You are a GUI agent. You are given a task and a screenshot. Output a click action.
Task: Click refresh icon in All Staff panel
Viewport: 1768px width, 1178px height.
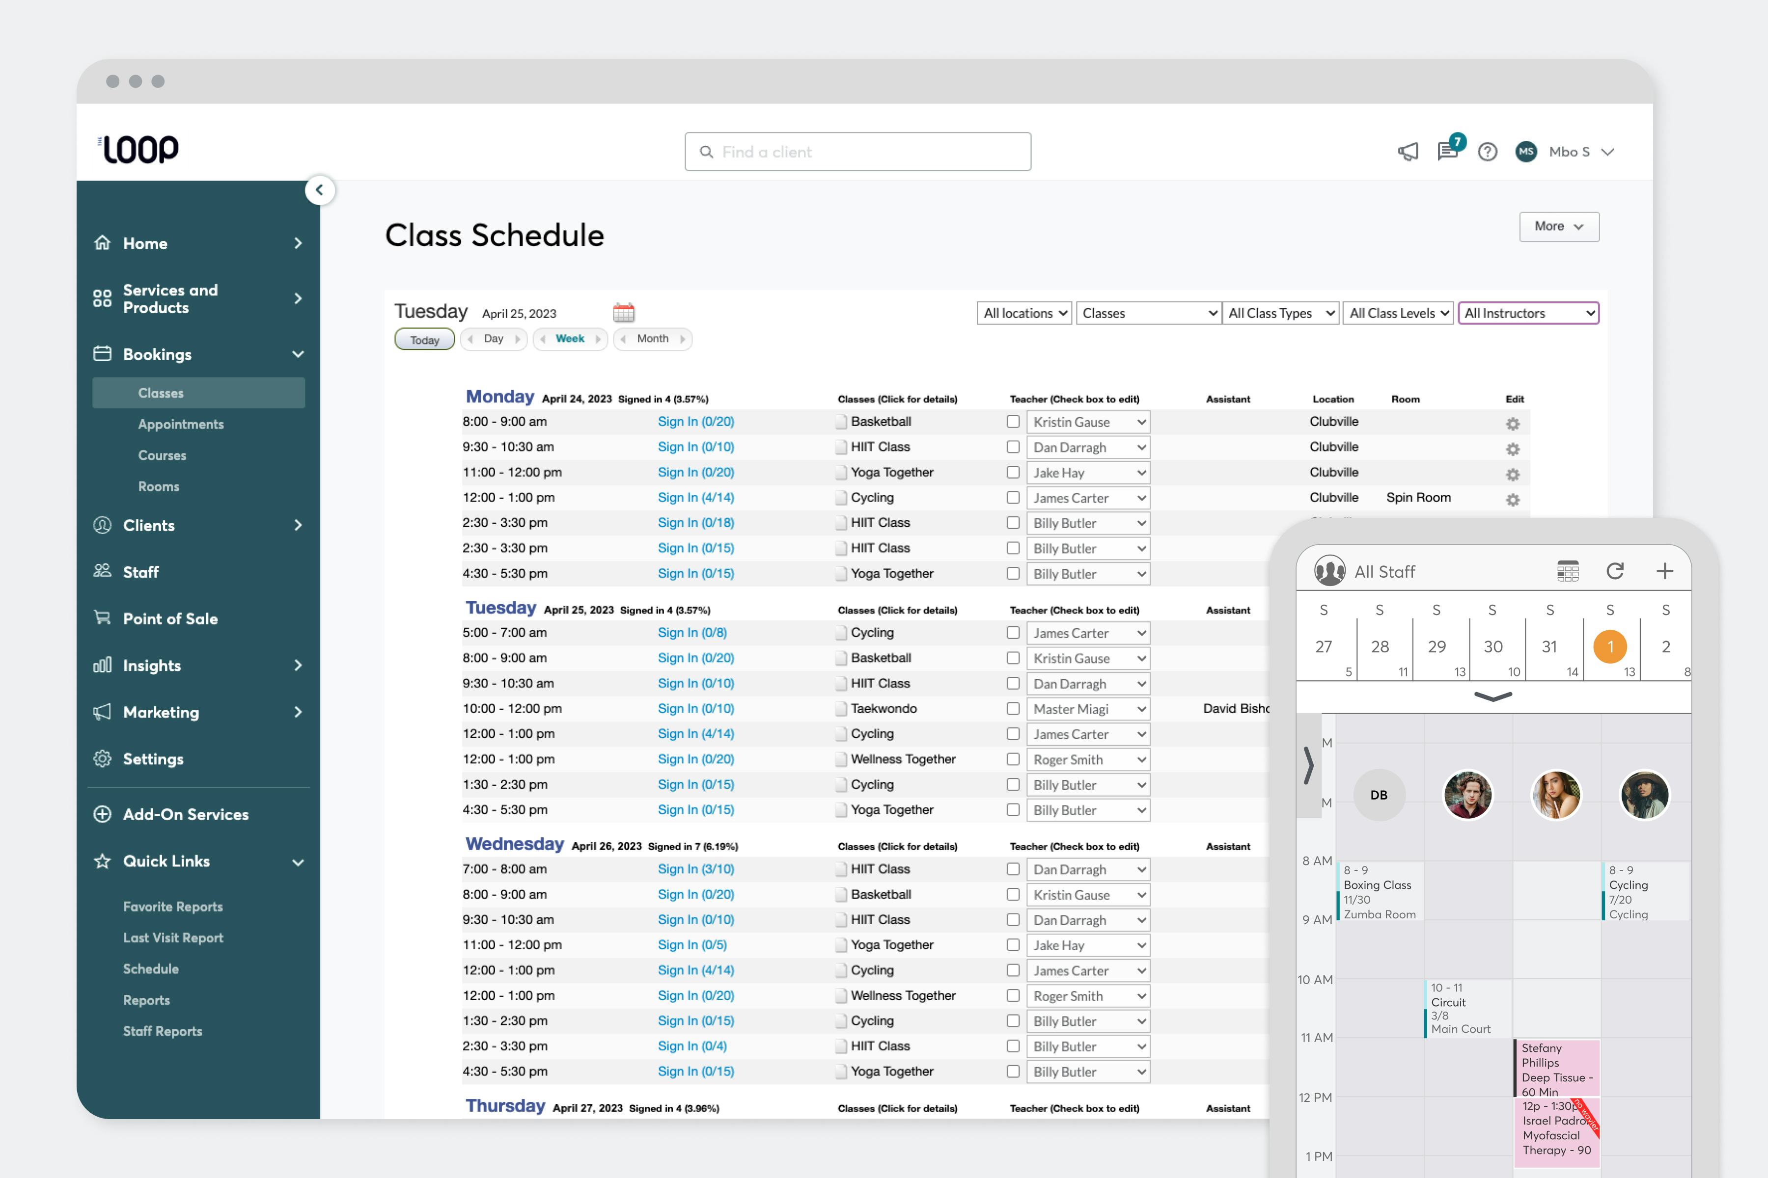(1615, 571)
